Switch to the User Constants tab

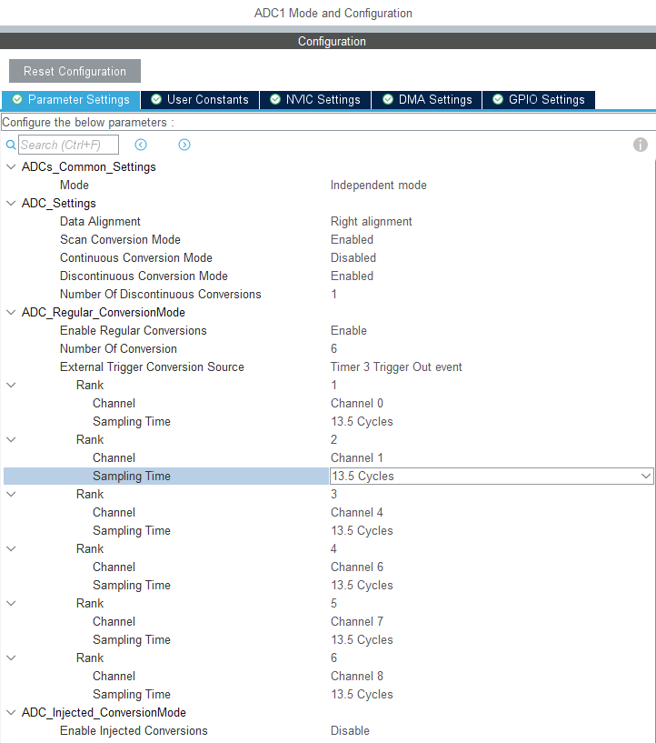point(200,100)
